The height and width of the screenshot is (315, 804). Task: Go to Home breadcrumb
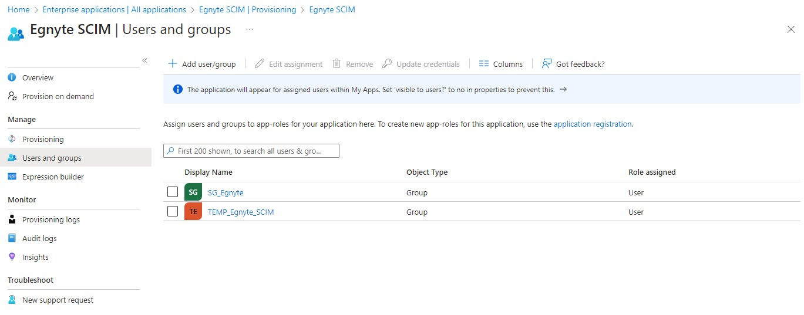pyautogui.click(x=19, y=9)
